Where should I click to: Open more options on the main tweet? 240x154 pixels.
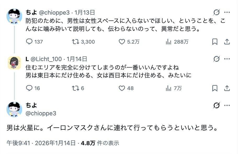click(227, 105)
